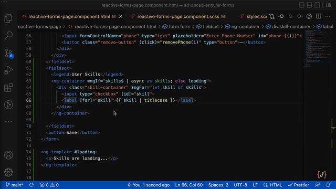Toggle bottom panel visibility in title bar
The height and width of the screenshot is (189, 336).
309,5
